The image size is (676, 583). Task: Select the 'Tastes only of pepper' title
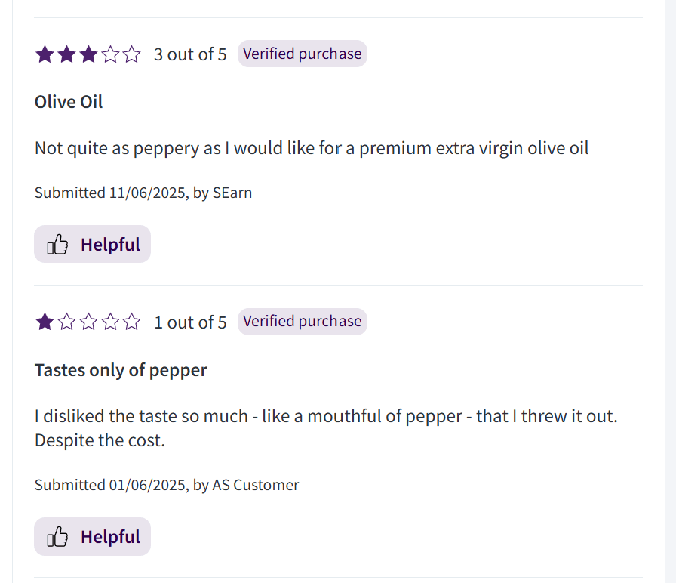coord(121,370)
